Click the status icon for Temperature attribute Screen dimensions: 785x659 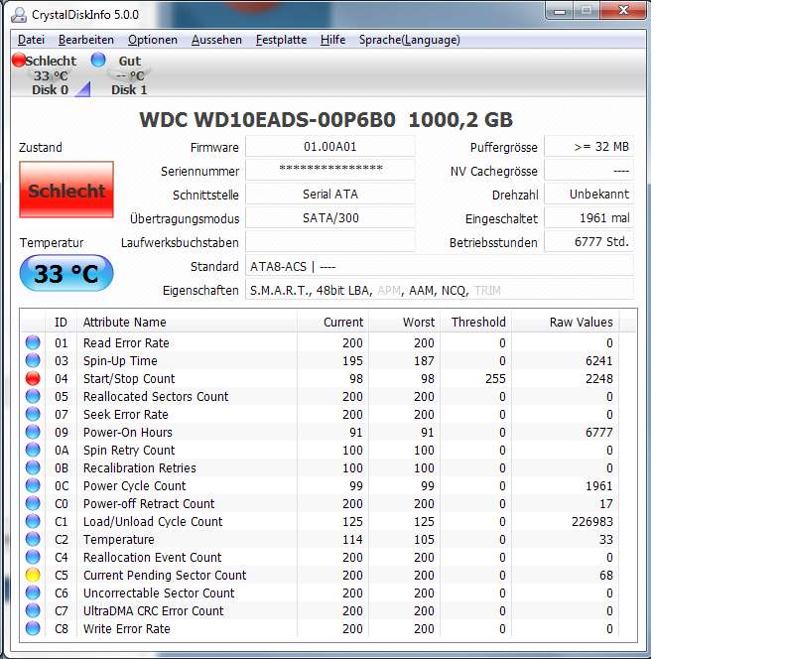tap(33, 539)
